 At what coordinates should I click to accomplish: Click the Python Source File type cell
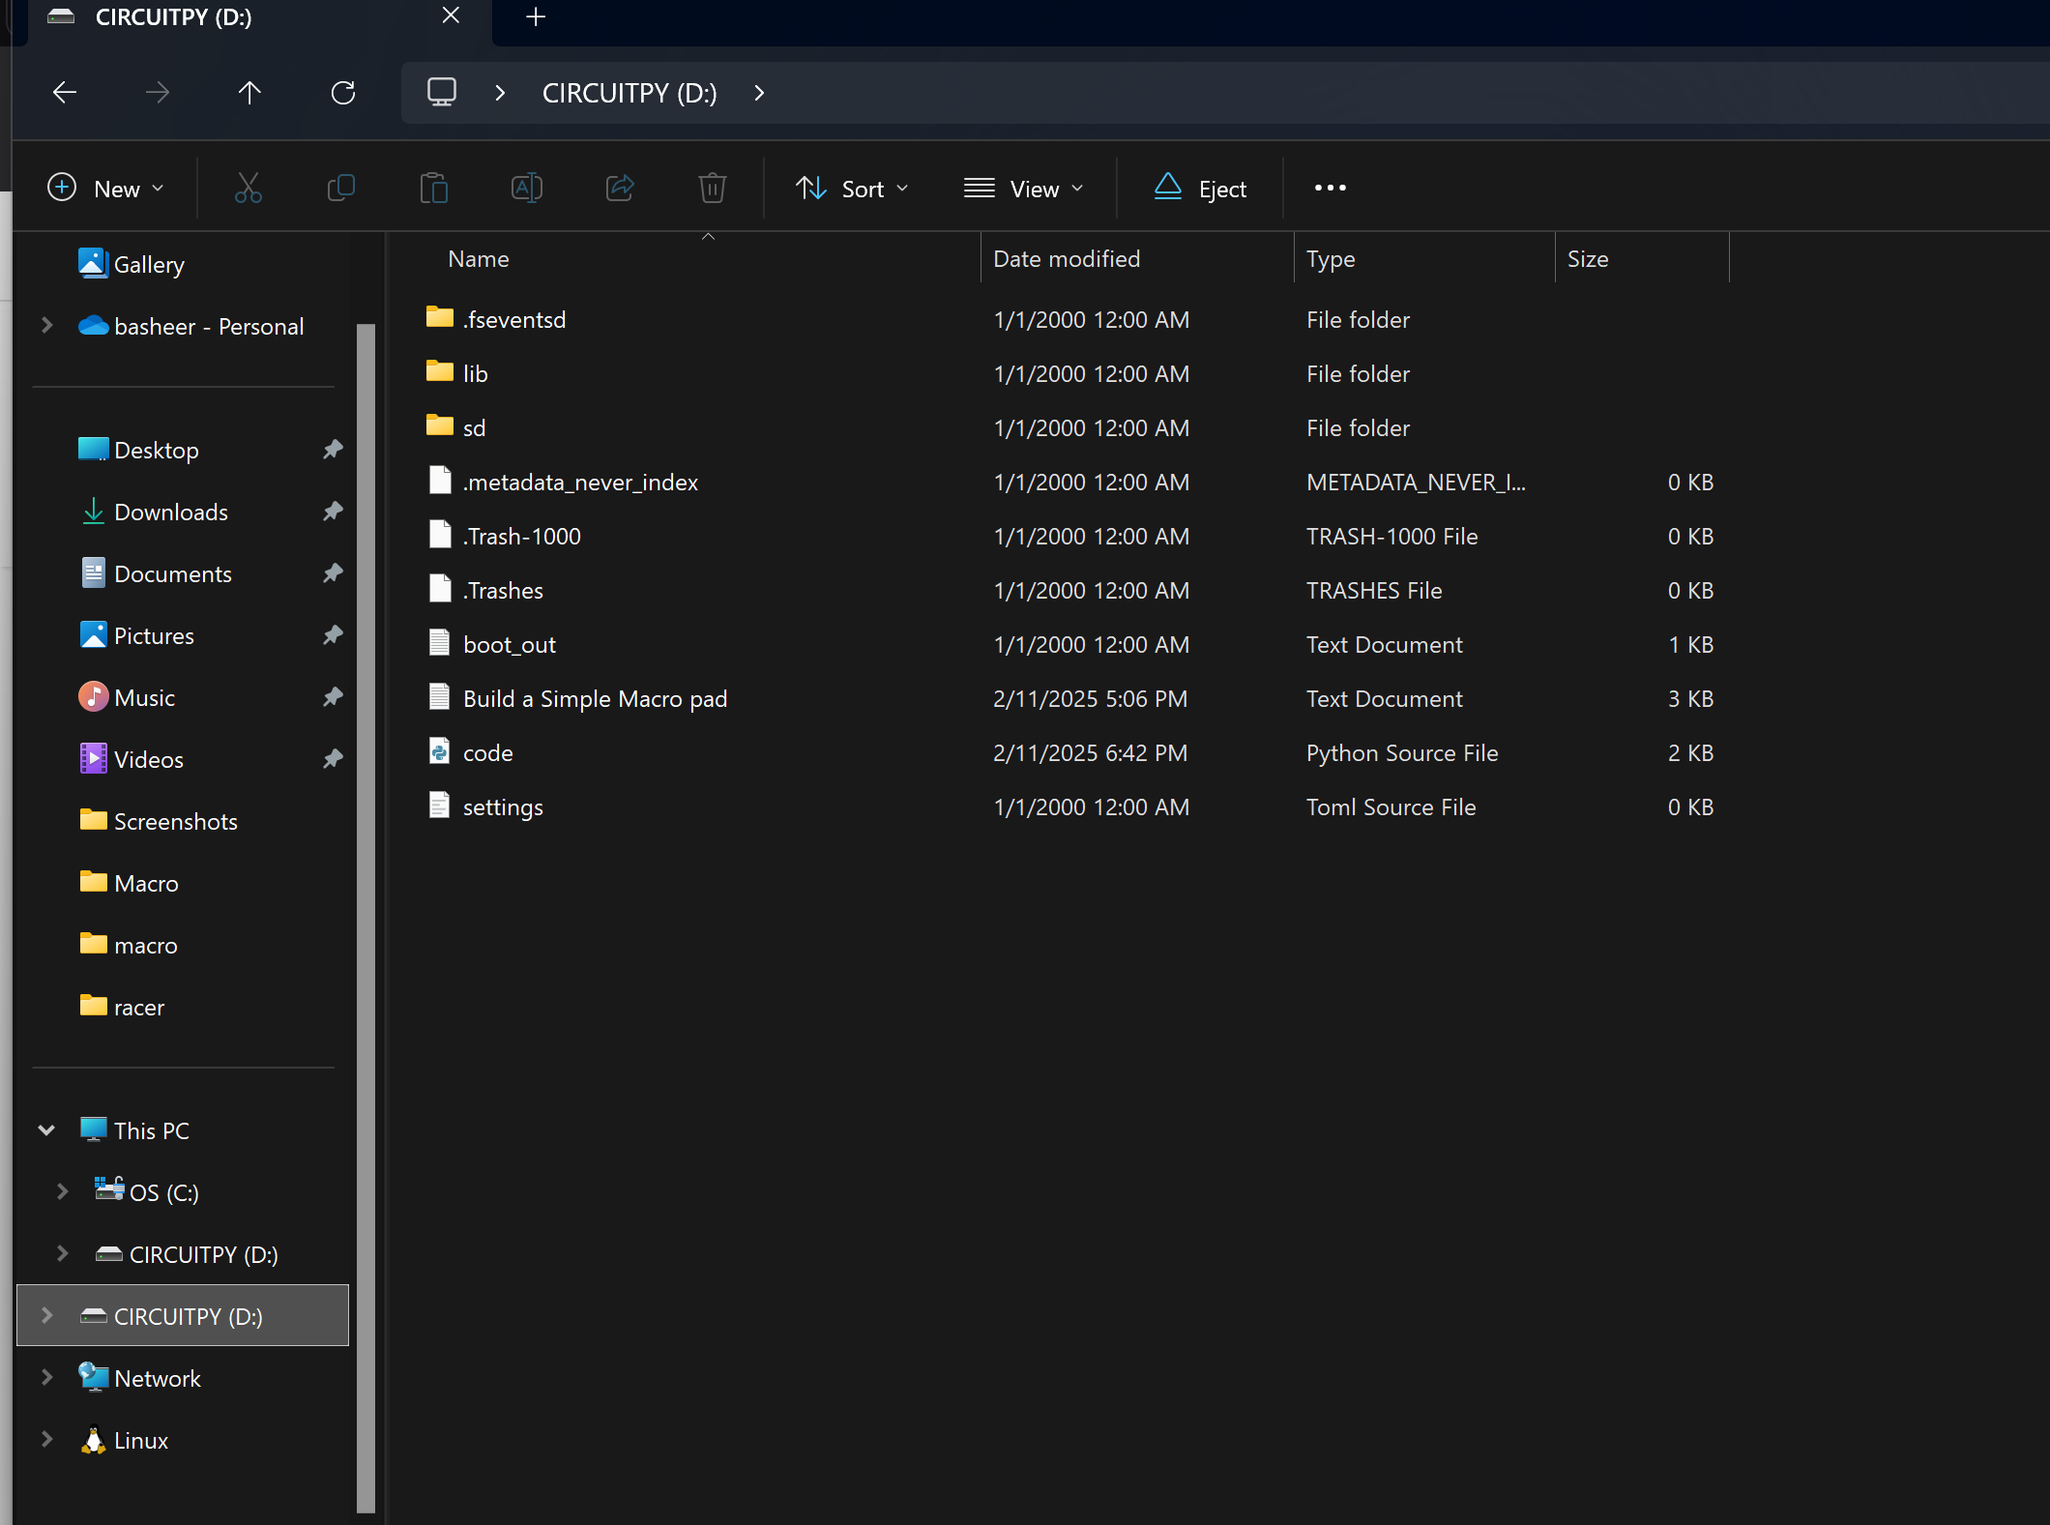pos(1402,752)
